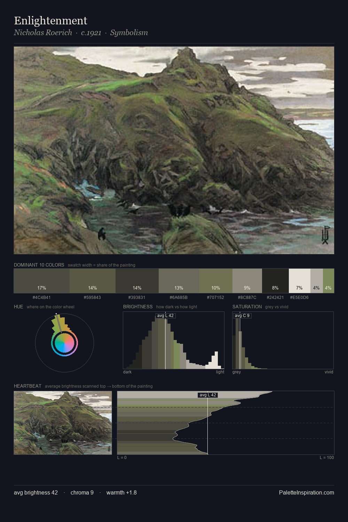Open the PaletteInspiration.com link

pyautogui.click(x=307, y=492)
